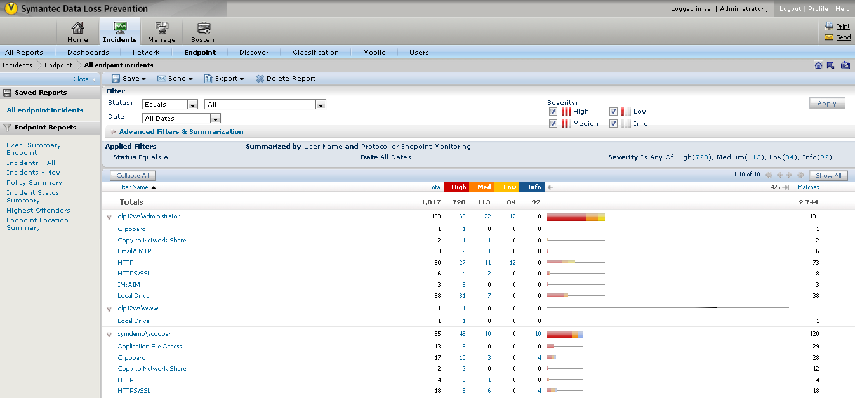855x398 pixels.
Task: Open the HTTP row under dlp12ws\administrator
Action: coord(126,263)
